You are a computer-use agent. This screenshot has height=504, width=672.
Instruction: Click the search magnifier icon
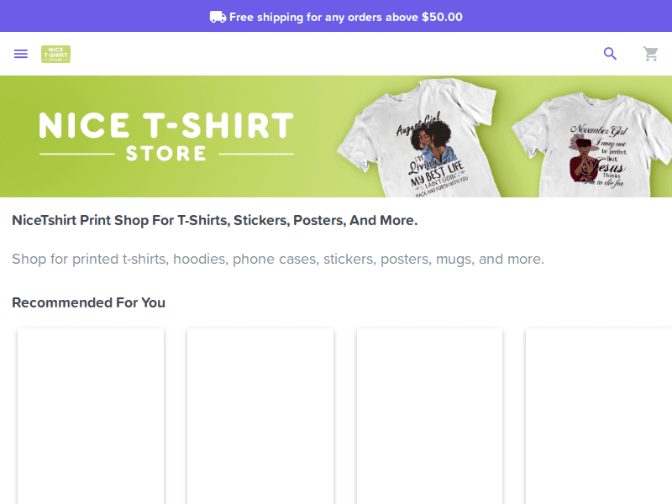click(611, 54)
